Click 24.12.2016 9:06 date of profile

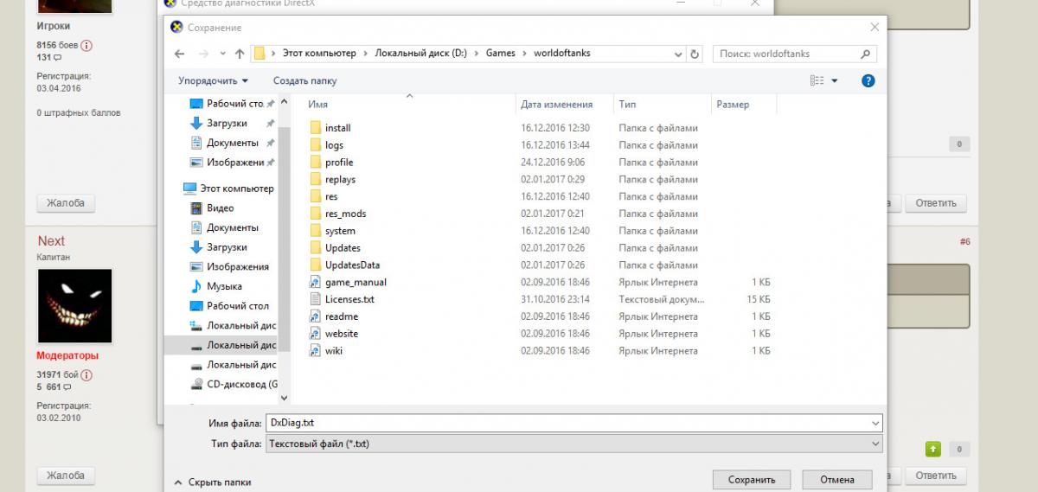553,163
